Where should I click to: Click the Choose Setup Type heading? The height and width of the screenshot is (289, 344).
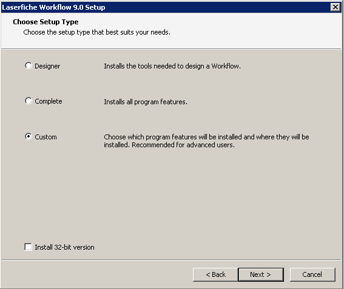pyautogui.click(x=46, y=22)
